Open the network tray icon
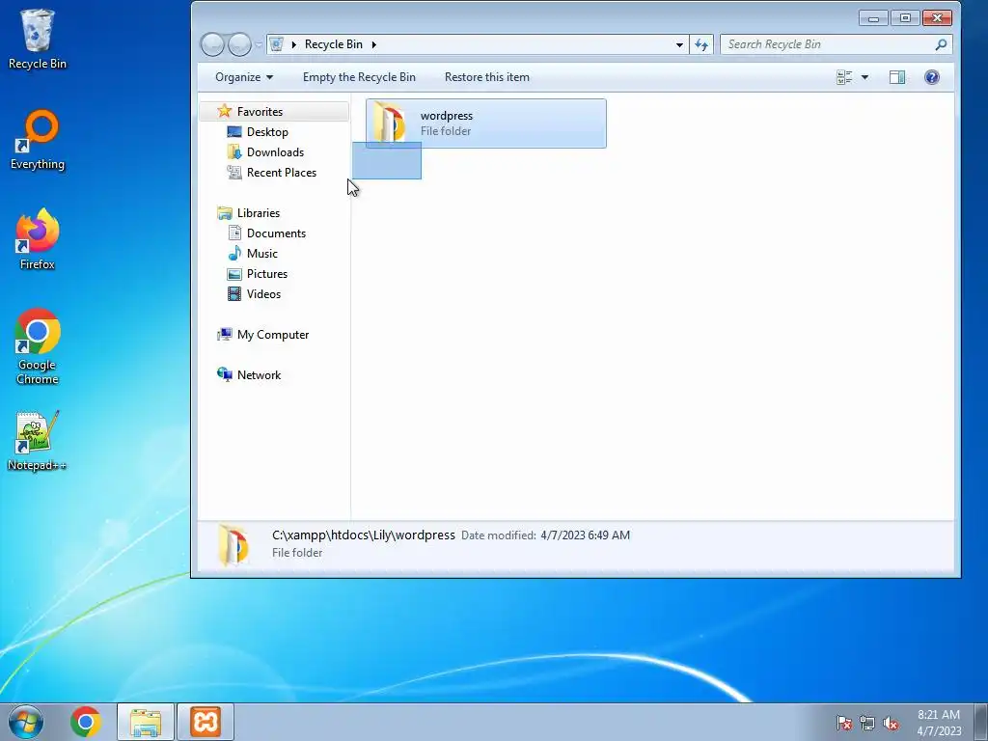 coord(867,723)
